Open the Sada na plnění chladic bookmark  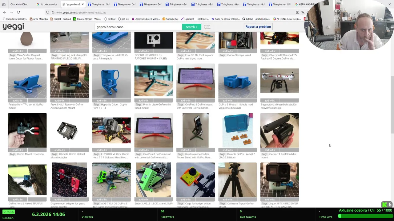pyautogui.click(x=226, y=19)
